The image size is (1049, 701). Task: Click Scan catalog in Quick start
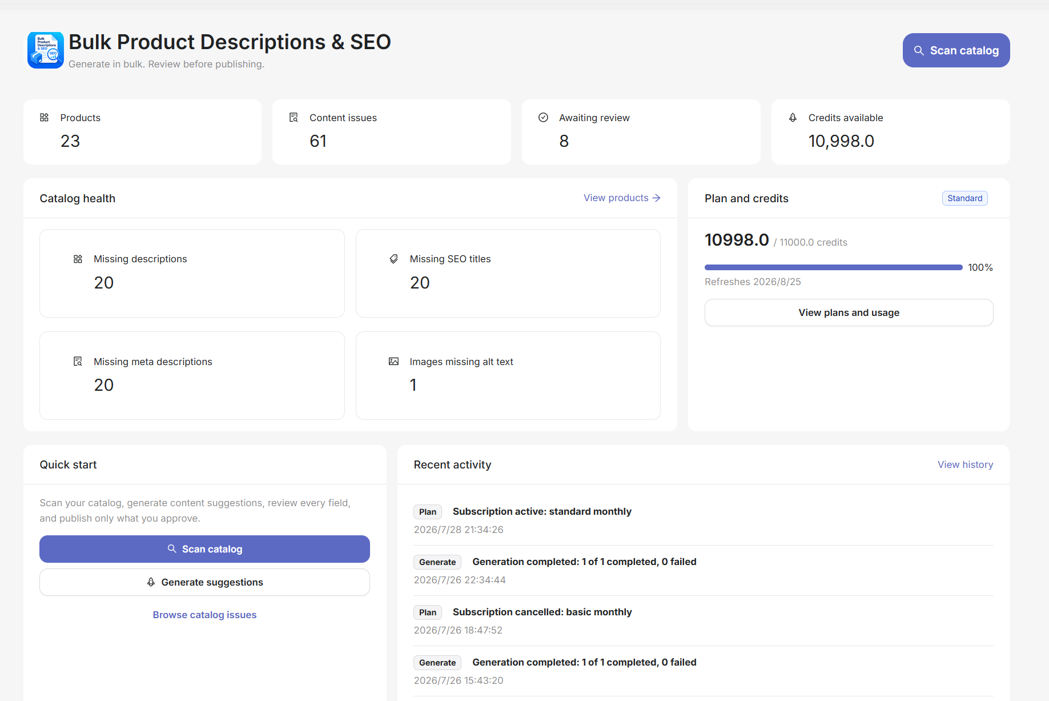pyautogui.click(x=204, y=549)
